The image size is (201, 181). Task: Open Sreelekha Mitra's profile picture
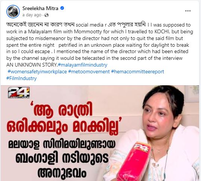tap(13, 12)
